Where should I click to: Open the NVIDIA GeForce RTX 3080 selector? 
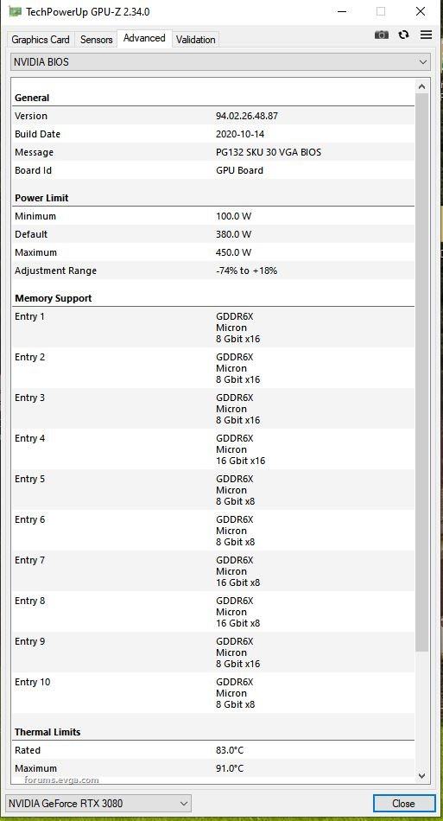coord(98,803)
